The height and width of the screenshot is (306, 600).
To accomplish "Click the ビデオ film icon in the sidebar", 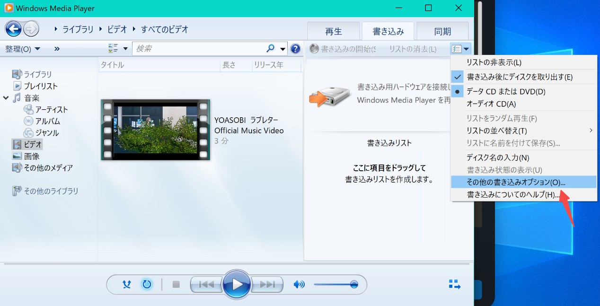I will pos(17,144).
